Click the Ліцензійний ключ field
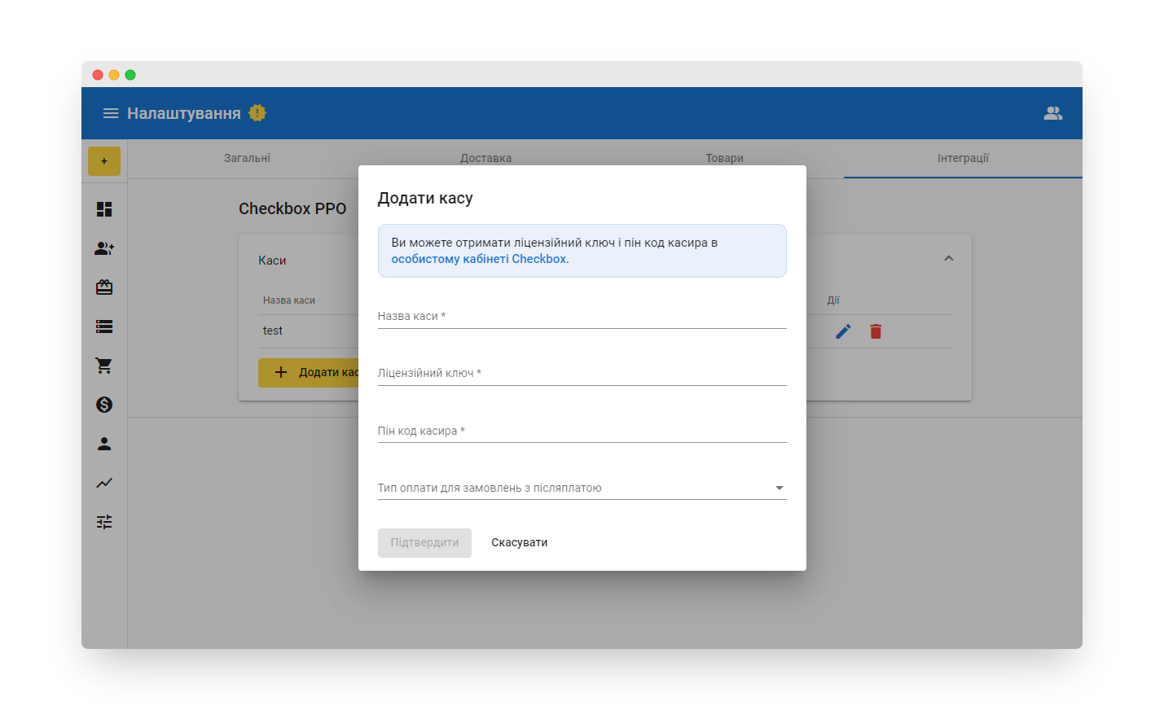 [582, 374]
